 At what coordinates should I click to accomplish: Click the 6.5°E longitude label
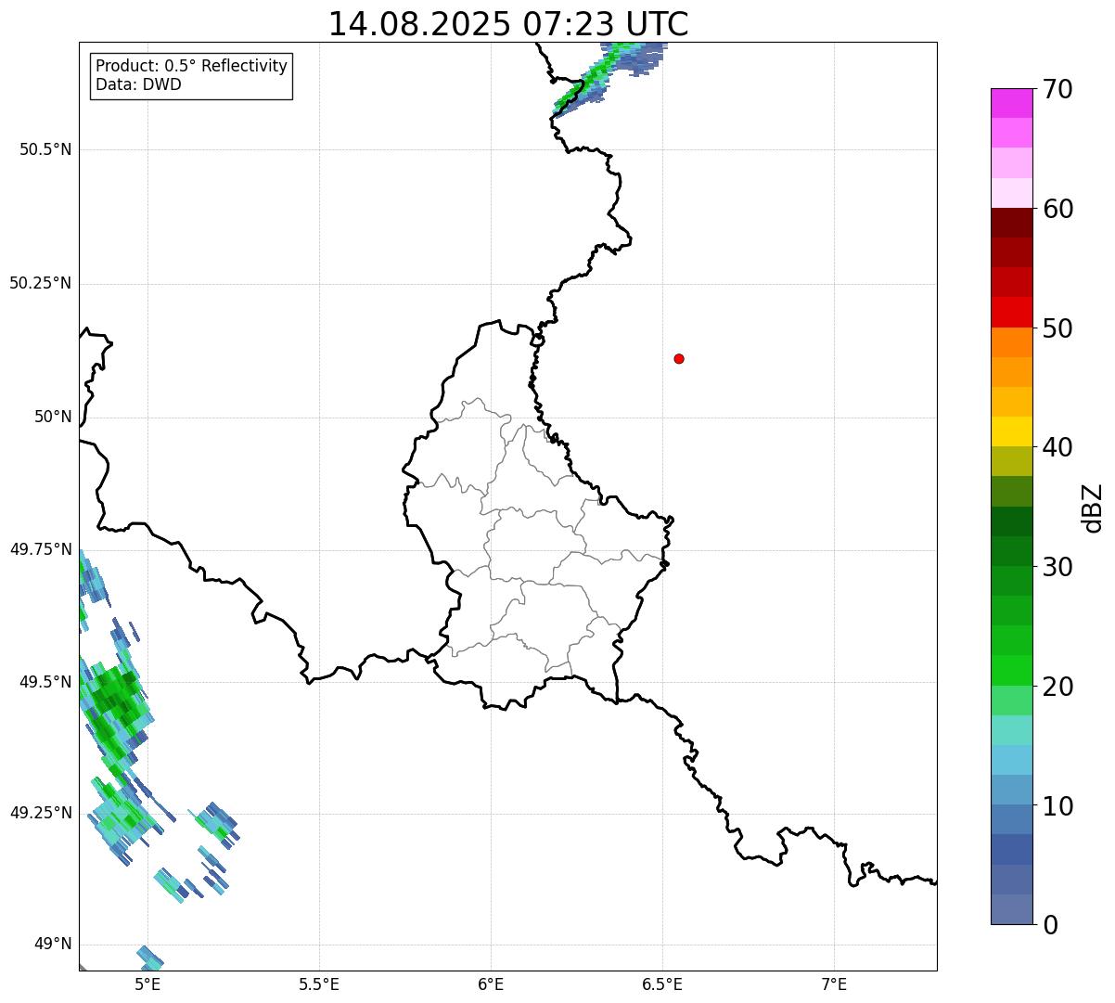click(662, 984)
